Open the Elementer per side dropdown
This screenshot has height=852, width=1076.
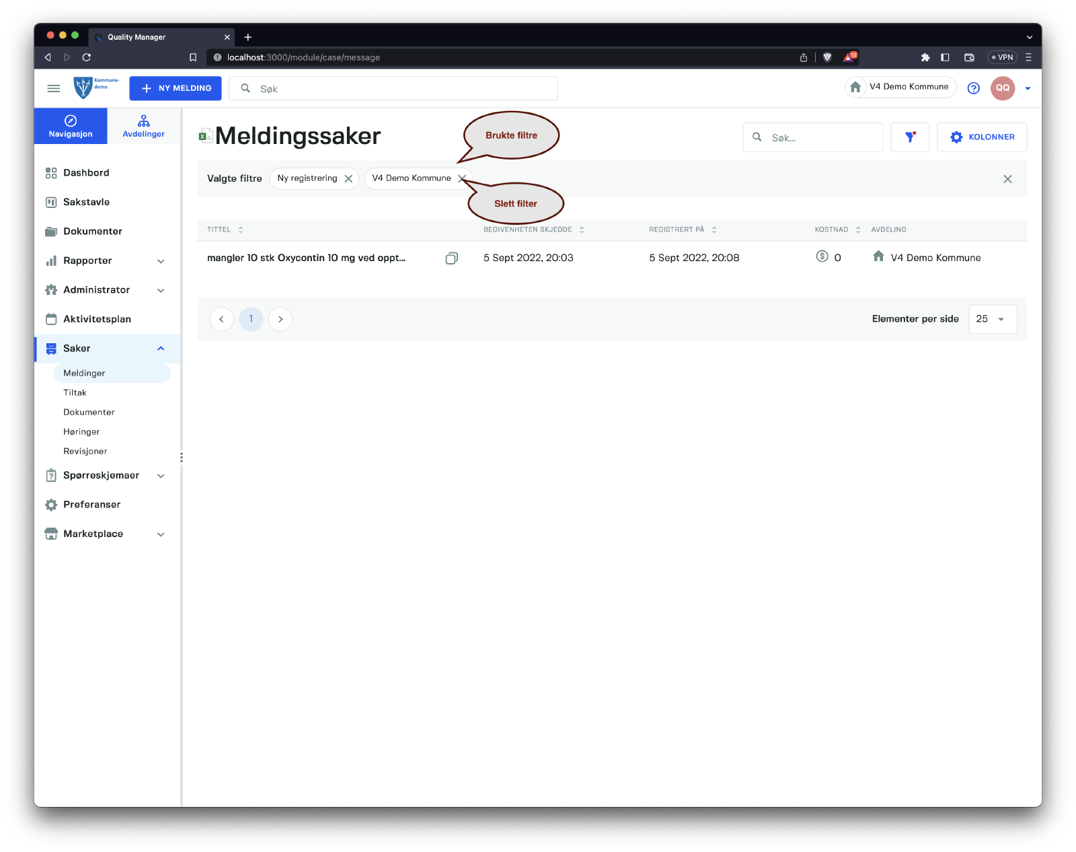point(992,319)
